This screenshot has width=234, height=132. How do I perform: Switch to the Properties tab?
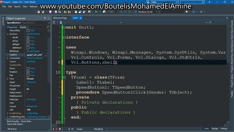coord(12,27)
